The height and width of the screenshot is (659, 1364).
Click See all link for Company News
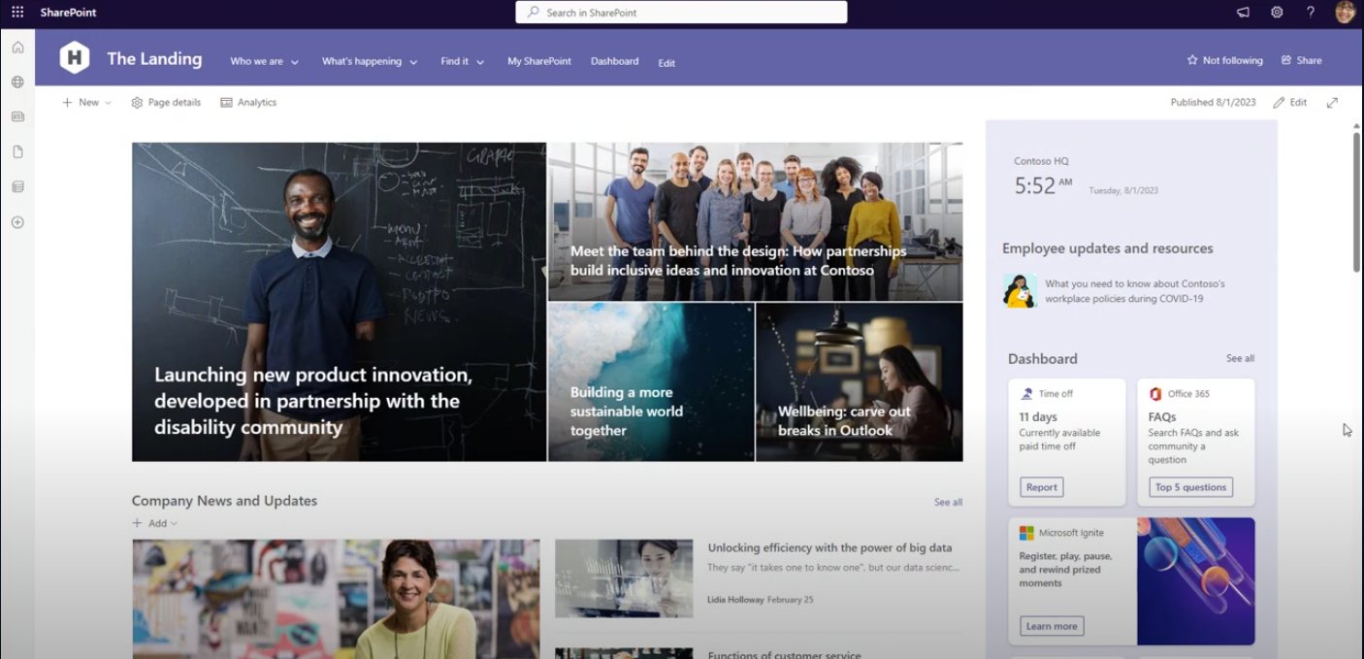[948, 503]
